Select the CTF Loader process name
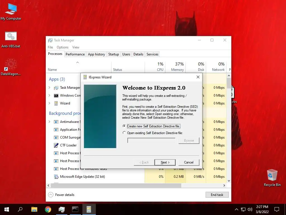 [68, 145]
